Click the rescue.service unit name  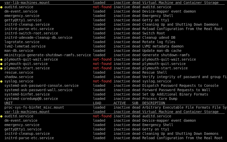(19, 72)
